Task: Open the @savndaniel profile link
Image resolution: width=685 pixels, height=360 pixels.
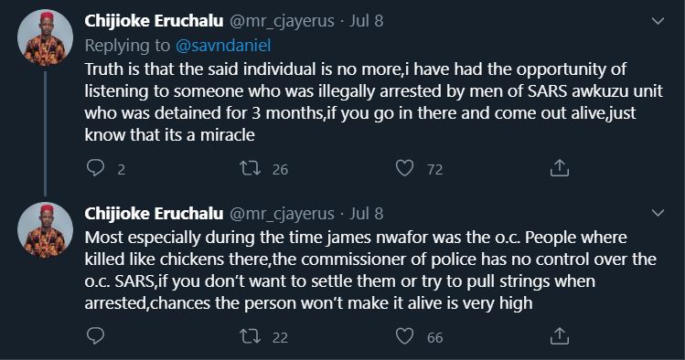Action: [x=223, y=46]
